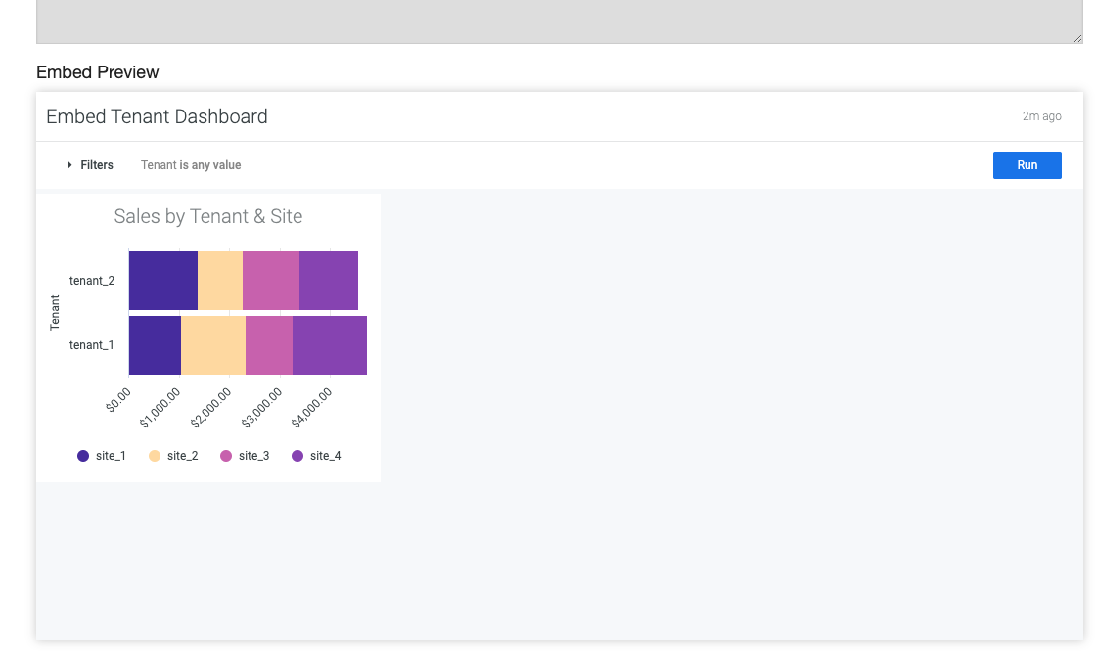
Task: Expand the Filters section
Action: click(x=90, y=164)
